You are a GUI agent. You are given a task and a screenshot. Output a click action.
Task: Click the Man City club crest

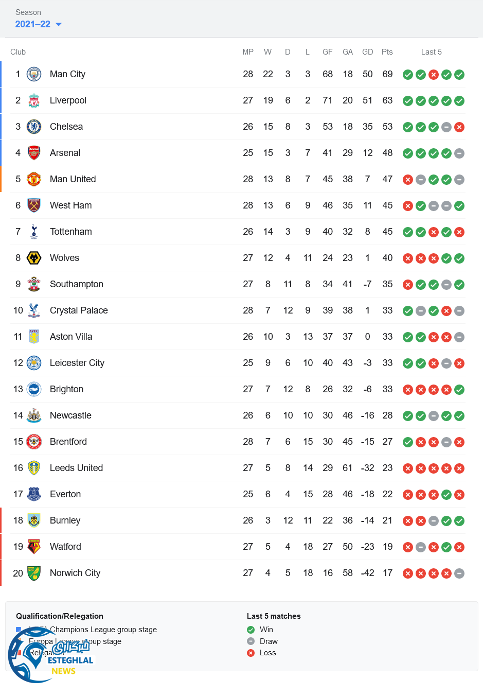[34, 74]
